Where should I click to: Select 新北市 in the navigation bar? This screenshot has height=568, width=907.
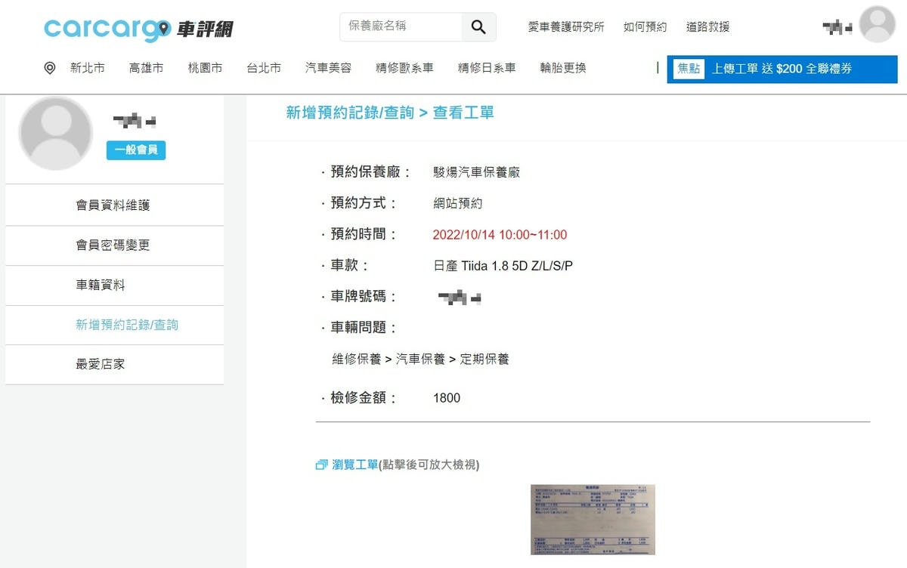[88, 68]
